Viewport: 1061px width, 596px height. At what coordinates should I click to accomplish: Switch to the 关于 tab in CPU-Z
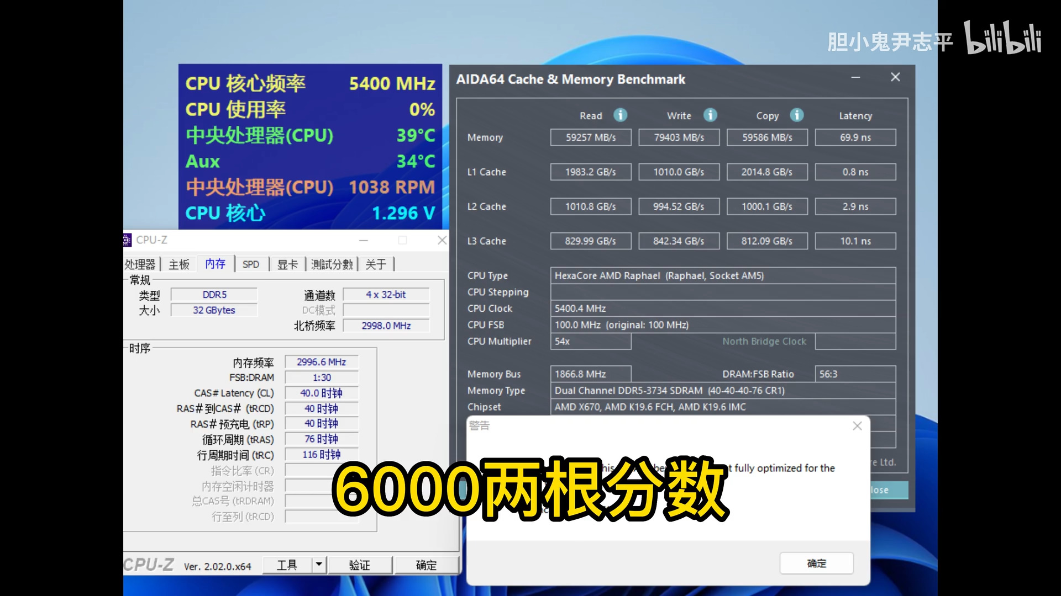[376, 264]
